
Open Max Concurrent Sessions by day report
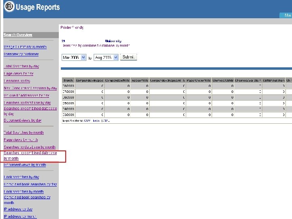pos(30,88)
